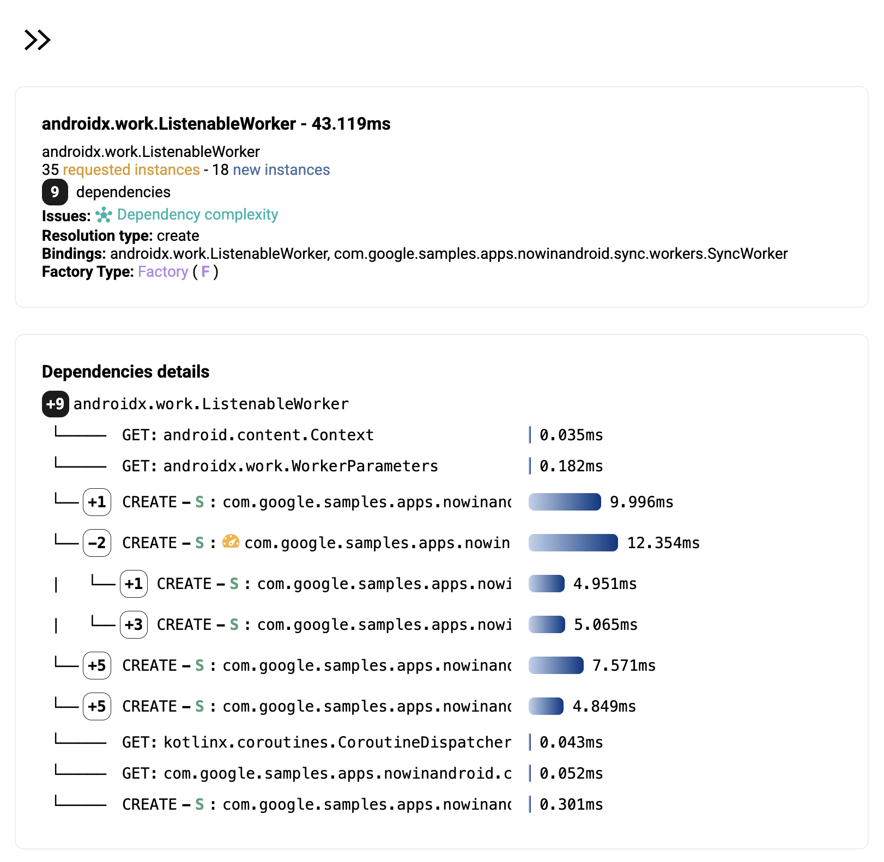The height and width of the screenshot is (862, 884).
Task: Click the Factory type link
Action: pyautogui.click(x=162, y=272)
